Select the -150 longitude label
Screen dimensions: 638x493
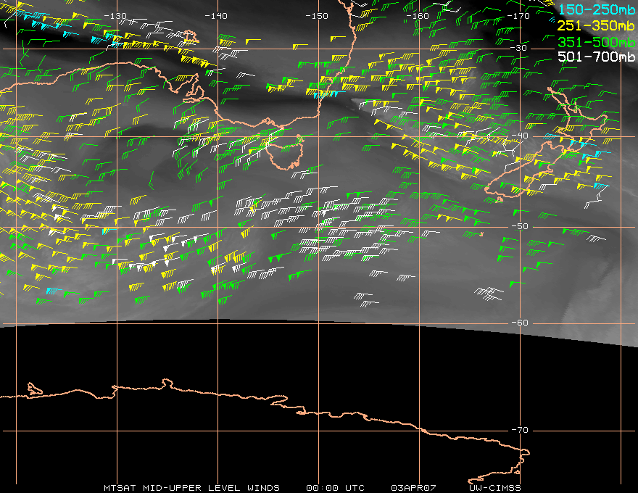click(317, 16)
